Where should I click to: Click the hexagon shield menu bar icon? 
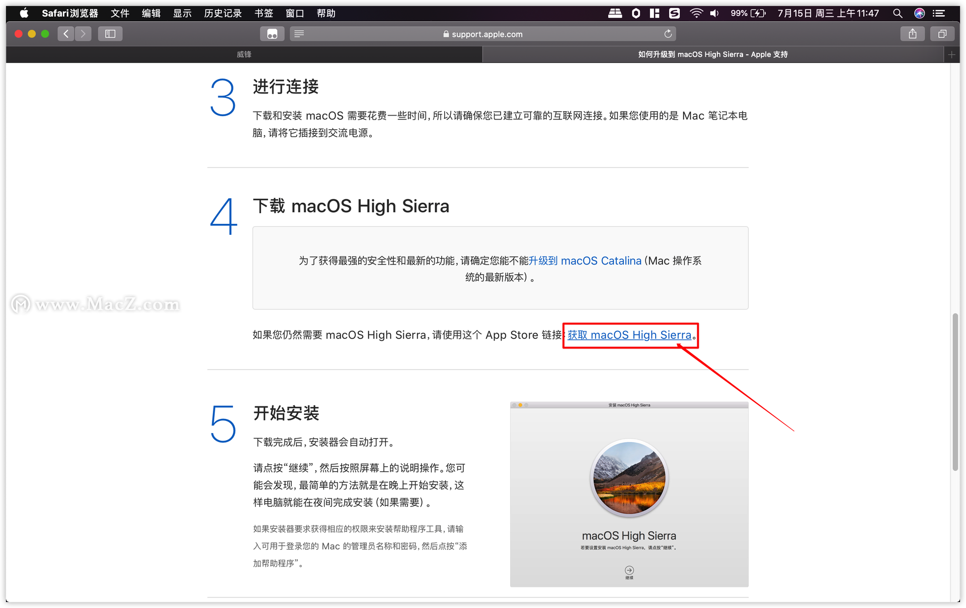tap(636, 13)
